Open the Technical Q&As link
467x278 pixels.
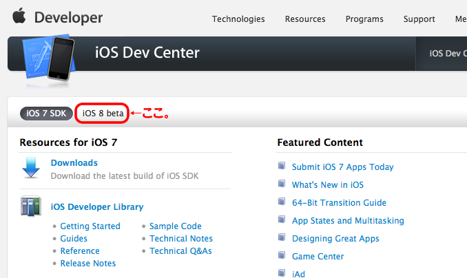point(180,251)
